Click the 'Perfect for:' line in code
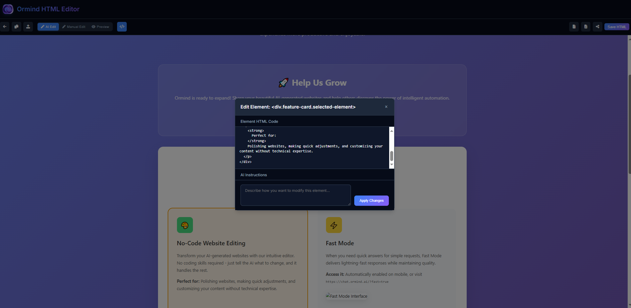The height and width of the screenshot is (308, 631). (x=264, y=136)
